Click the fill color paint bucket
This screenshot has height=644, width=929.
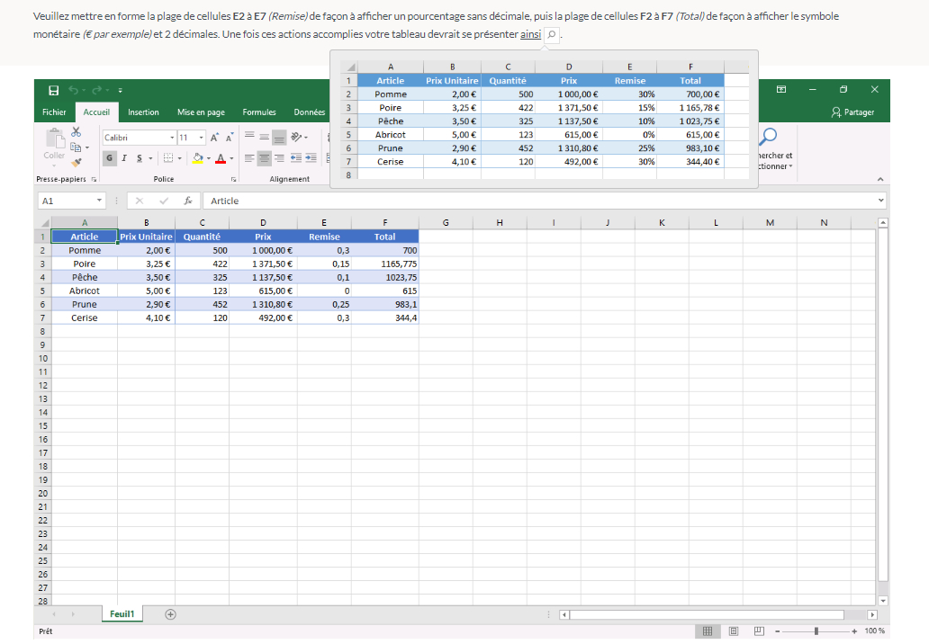[198, 158]
